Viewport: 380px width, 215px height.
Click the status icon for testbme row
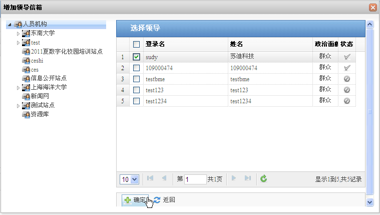tap(347, 79)
